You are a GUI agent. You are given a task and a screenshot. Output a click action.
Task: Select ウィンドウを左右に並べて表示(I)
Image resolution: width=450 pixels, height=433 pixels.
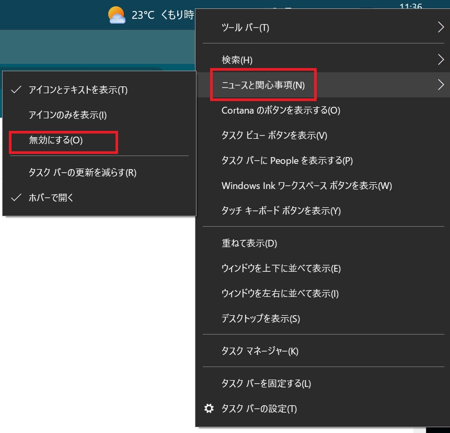(x=323, y=293)
